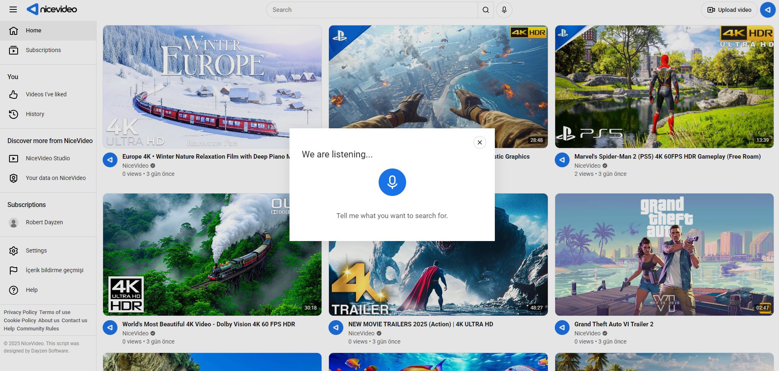Image resolution: width=779 pixels, height=371 pixels.
Task: Click the thumbs-up Videos I've liked icon
Action: click(14, 94)
